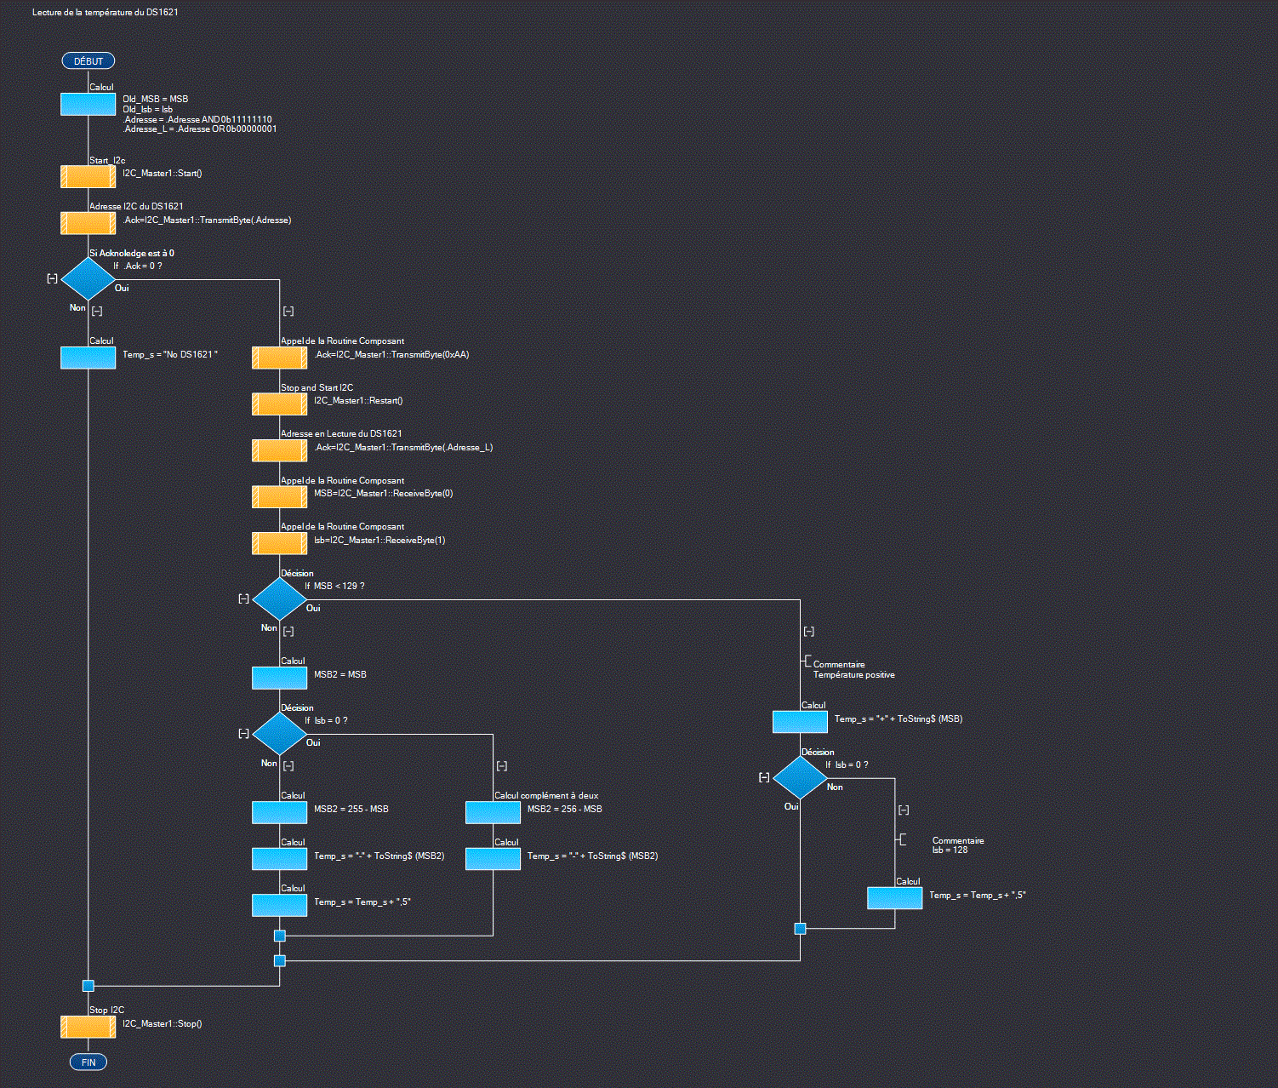
Task: Click the flowchart title 'Lecture de la température'
Action: [x=105, y=13]
